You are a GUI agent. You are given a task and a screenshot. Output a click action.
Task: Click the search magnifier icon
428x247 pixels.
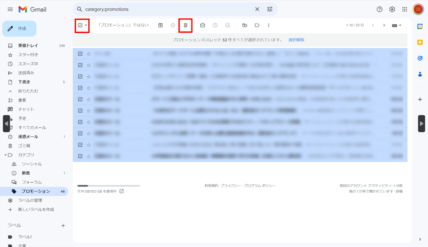coord(79,9)
